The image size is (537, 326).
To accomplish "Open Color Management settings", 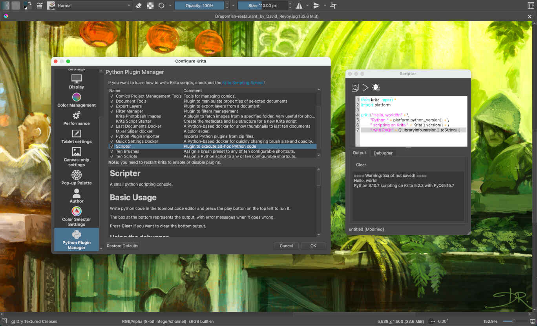I will click(76, 101).
